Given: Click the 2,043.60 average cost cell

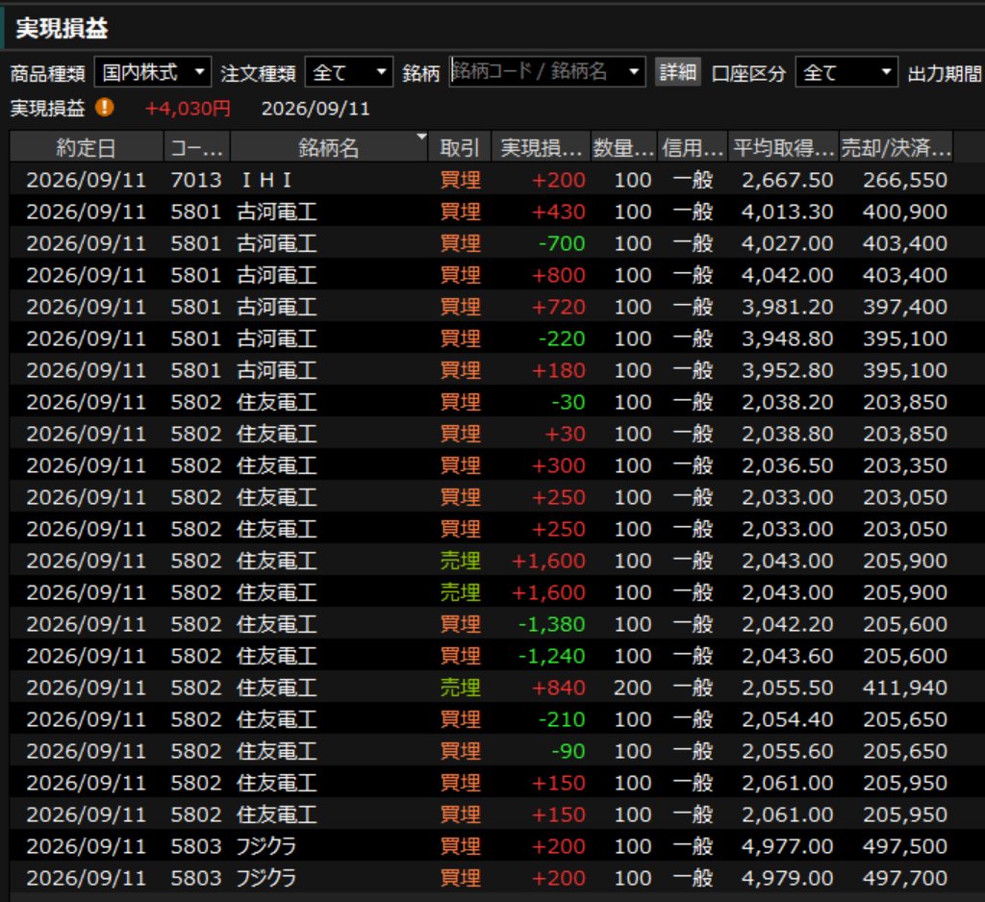Looking at the screenshot, I should click(x=787, y=656).
